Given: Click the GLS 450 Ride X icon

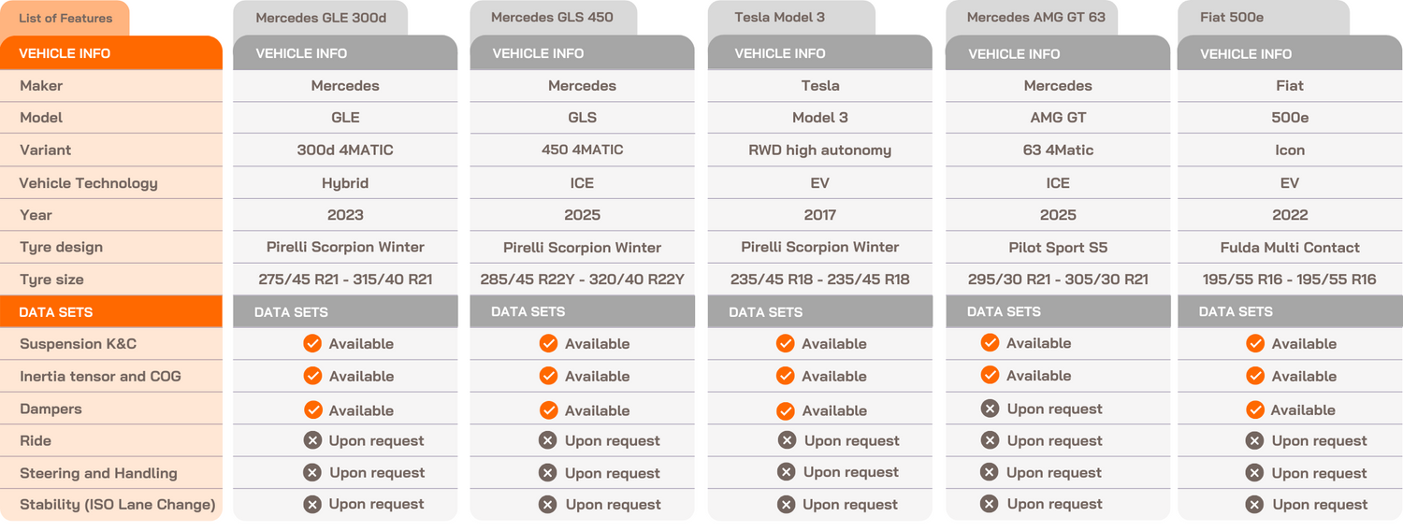Looking at the screenshot, I should tap(548, 440).
